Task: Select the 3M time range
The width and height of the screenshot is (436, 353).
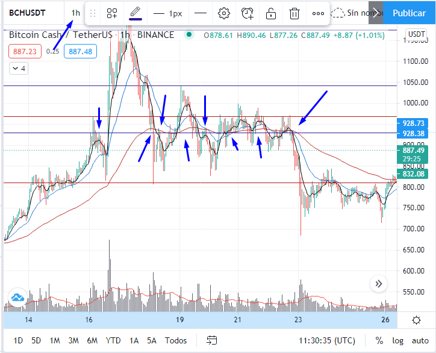Action: click(73, 340)
